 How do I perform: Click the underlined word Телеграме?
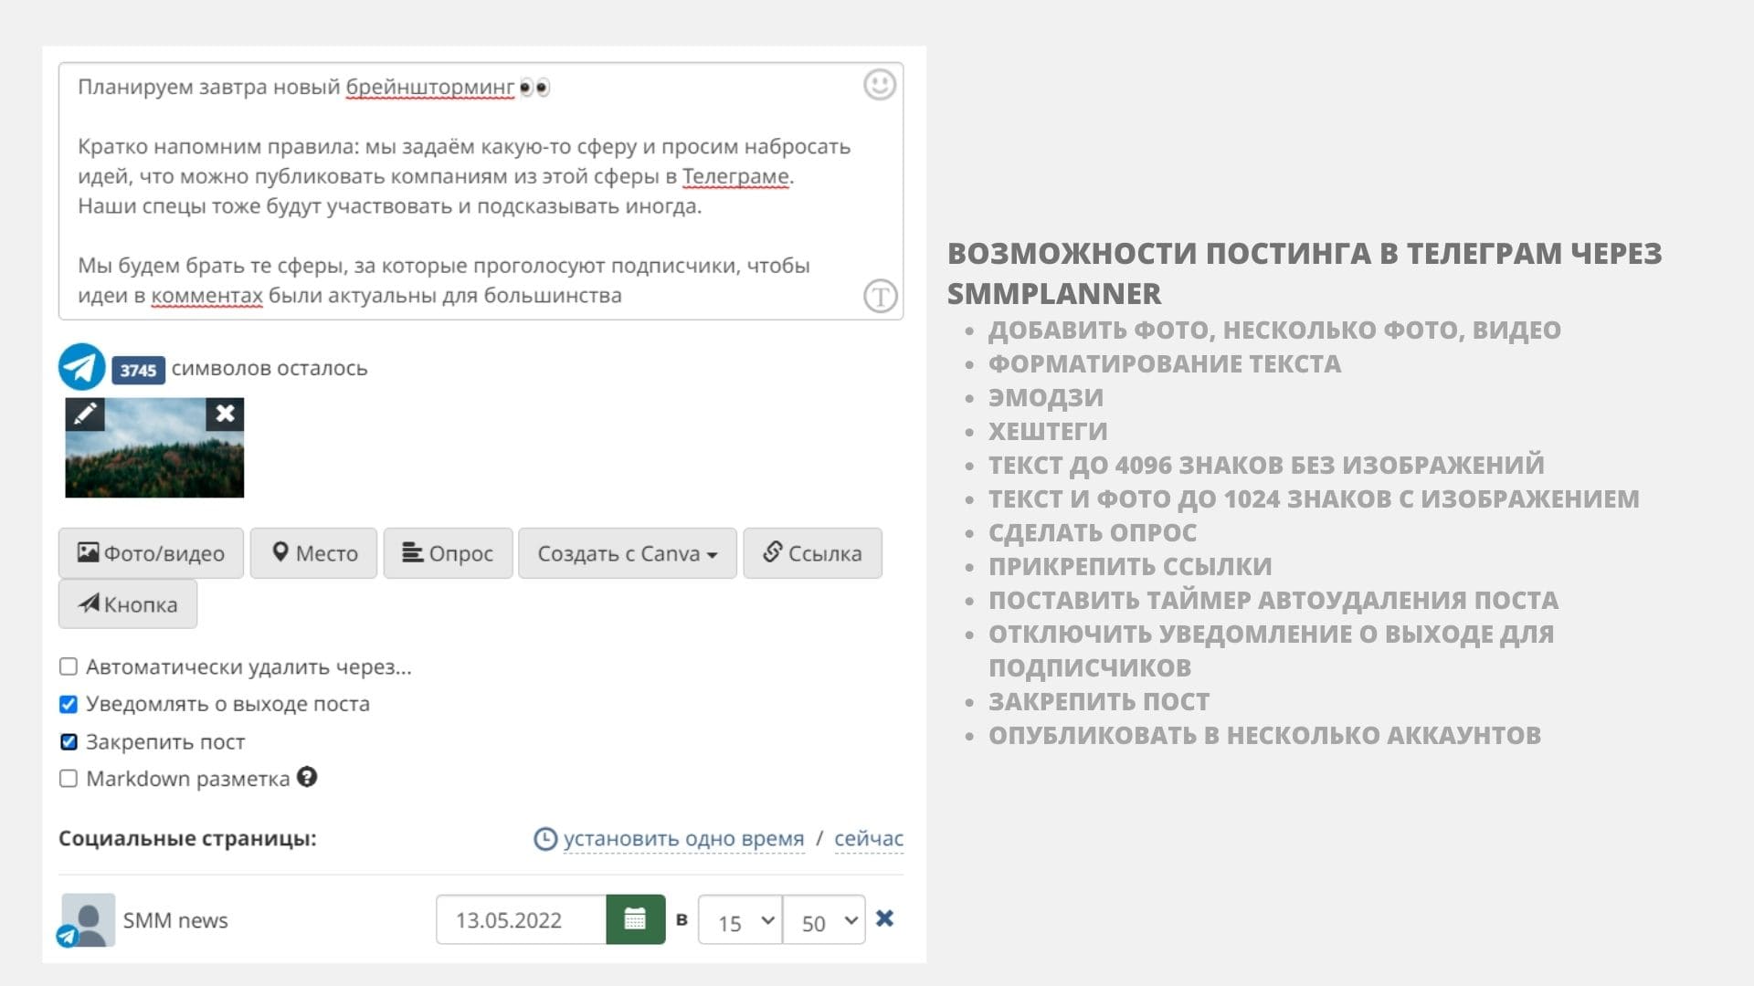click(x=735, y=176)
